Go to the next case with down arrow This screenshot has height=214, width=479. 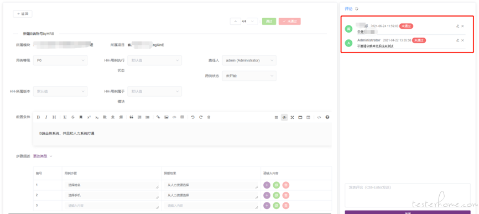tap(252, 22)
